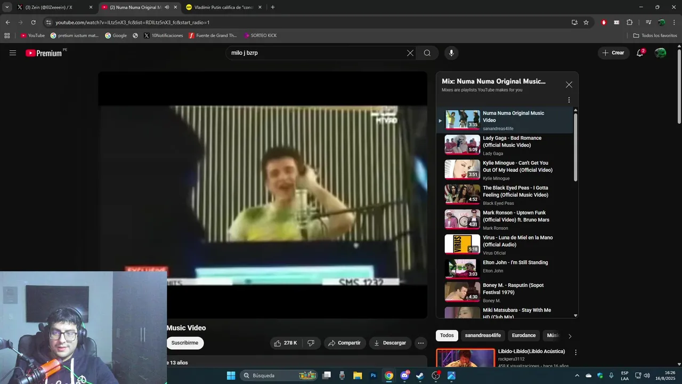Open YouTube notifications bell
This screenshot has width=682, height=384.
pyautogui.click(x=640, y=53)
